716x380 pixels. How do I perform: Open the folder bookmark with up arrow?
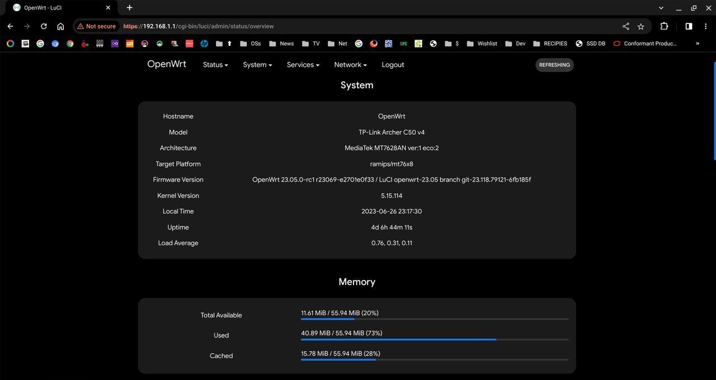[x=224, y=44]
